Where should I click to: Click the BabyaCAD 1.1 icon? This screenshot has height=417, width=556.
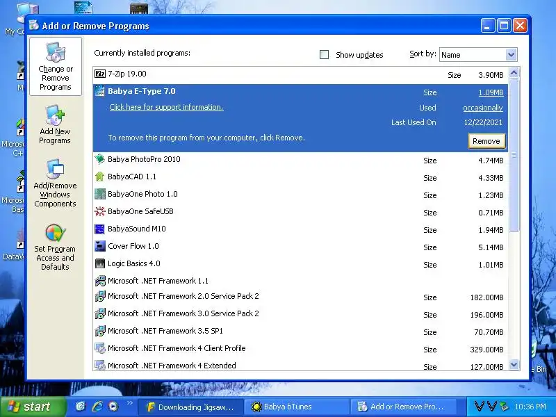tap(100, 177)
